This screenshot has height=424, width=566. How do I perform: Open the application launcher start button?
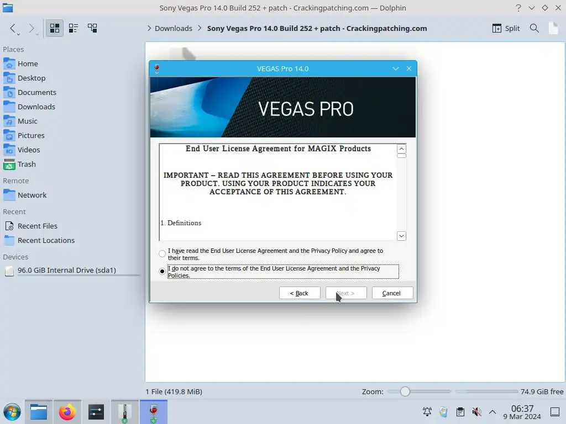click(12, 412)
